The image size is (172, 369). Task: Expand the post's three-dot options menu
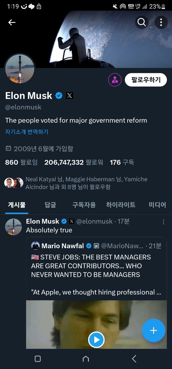click(x=164, y=222)
